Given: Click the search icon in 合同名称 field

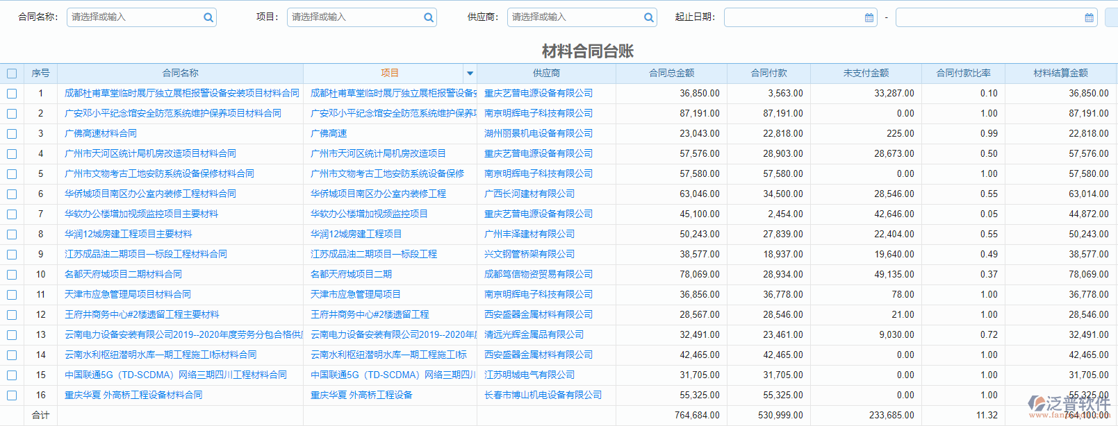Looking at the screenshot, I should pos(208,17).
